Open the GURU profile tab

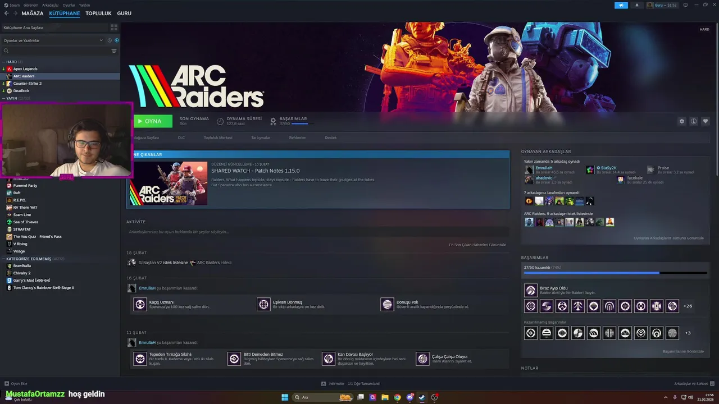click(124, 13)
